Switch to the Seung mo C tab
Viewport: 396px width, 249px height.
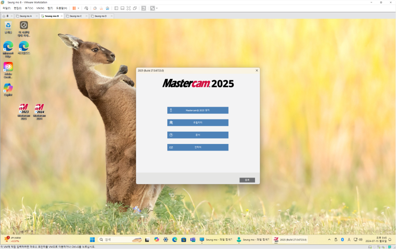(75, 16)
